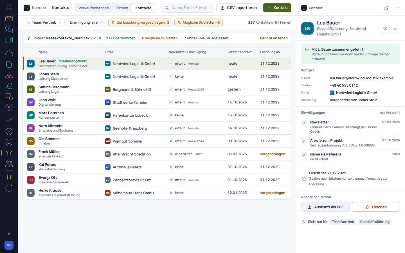Open the Einwilligung: alle filter dropdown

pos(86,22)
